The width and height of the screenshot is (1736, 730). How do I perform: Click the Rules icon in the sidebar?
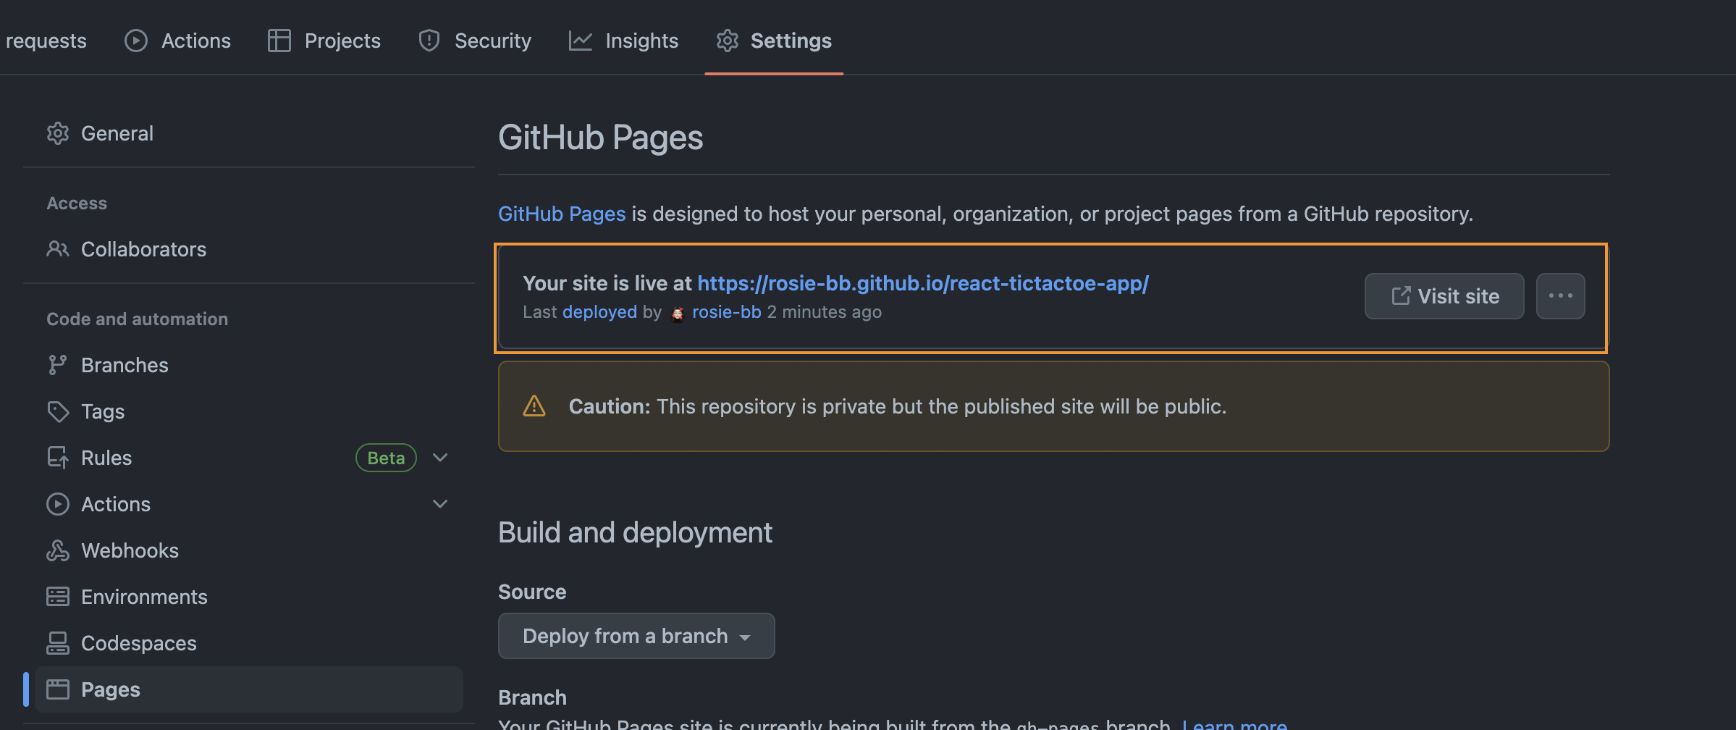[58, 458]
